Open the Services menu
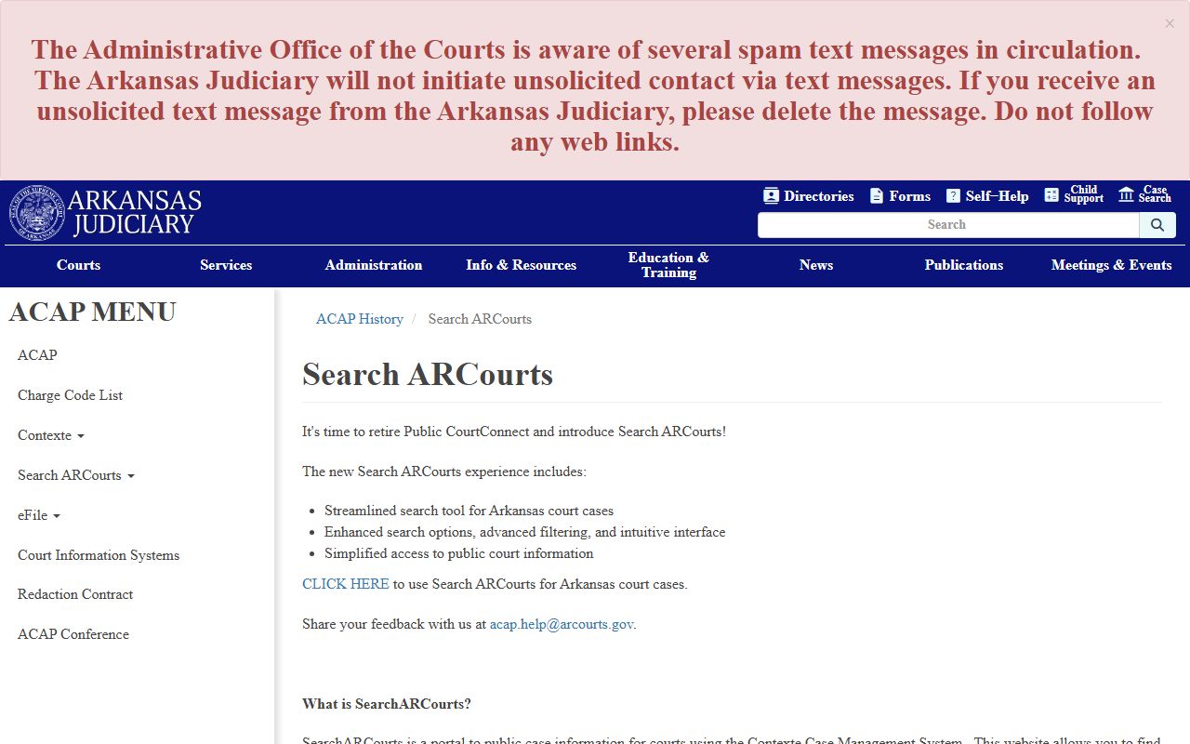The height and width of the screenshot is (744, 1190). (226, 265)
